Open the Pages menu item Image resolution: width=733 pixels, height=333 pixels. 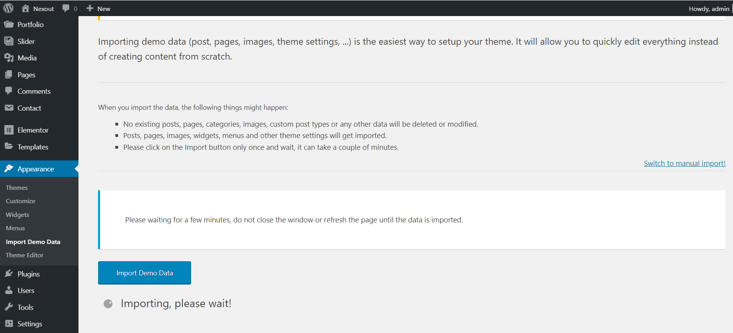26,75
